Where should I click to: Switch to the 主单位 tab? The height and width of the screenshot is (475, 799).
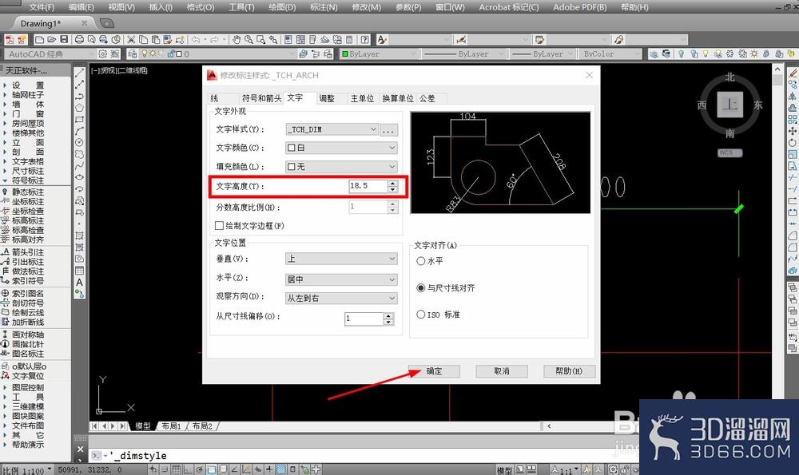(x=362, y=98)
